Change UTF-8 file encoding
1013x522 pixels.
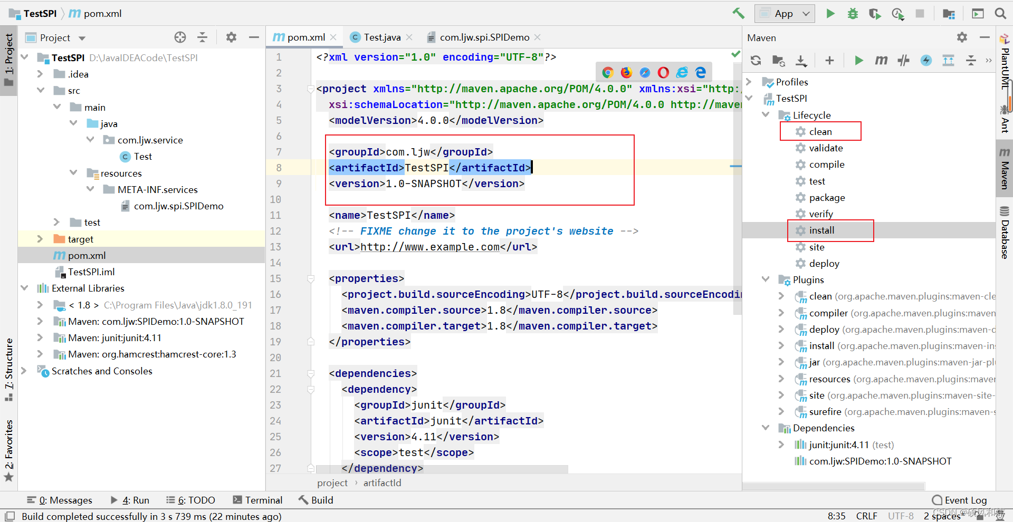(x=901, y=516)
